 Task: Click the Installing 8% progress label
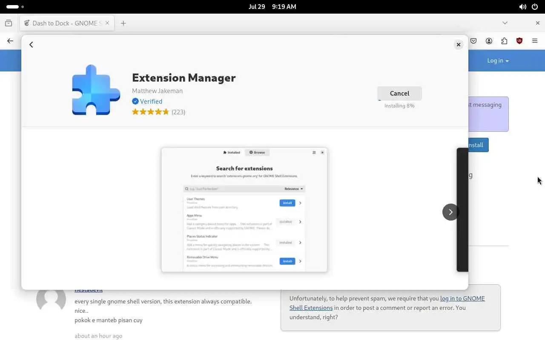pos(399,105)
